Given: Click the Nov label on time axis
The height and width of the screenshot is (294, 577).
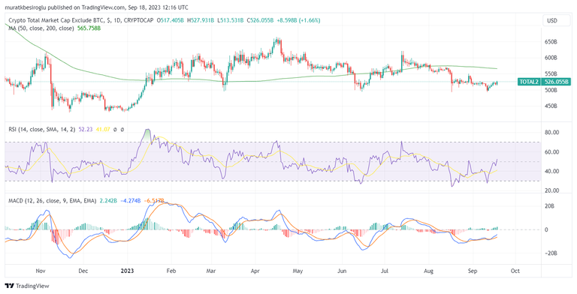Looking at the screenshot, I should pos(40,271).
